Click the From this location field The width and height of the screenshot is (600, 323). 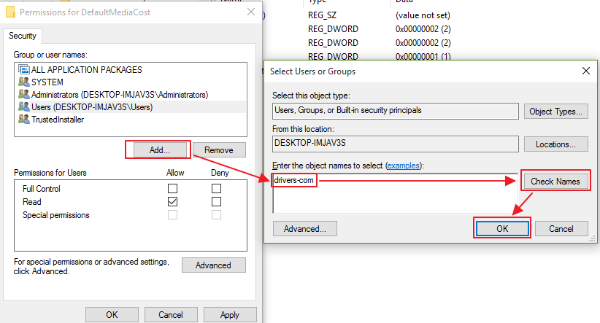tap(396, 144)
